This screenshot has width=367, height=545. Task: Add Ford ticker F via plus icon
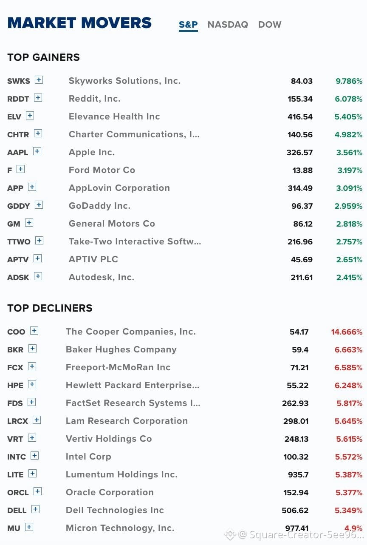tap(20, 169)
